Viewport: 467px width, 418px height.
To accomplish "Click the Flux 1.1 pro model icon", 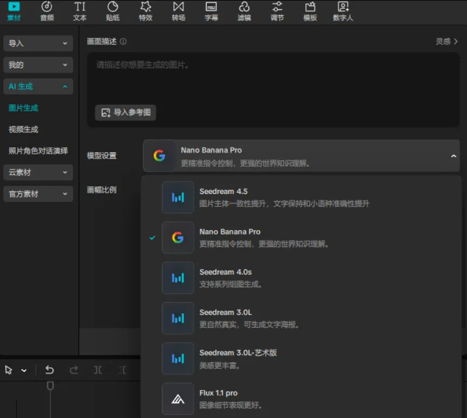I will [178, 399].
